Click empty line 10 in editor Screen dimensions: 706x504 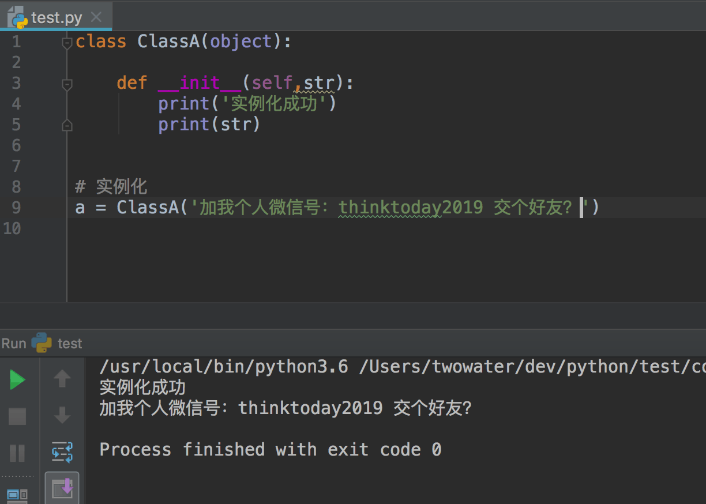386,228
